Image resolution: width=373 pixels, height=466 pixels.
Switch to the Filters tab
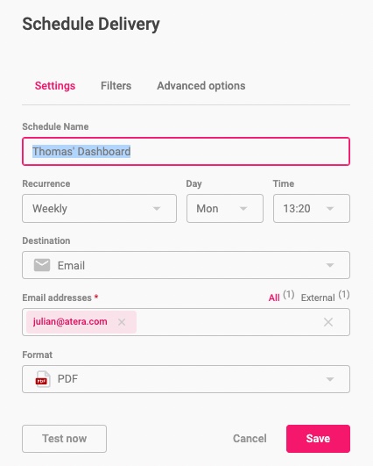click(x=116, y=86)
